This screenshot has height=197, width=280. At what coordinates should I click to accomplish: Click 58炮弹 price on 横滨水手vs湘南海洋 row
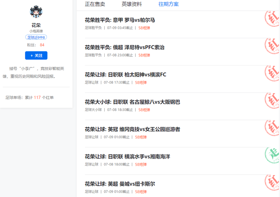141,165
